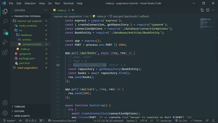218x123 pixels.
Task: Split the editor to the right
Action: (208, 10)
